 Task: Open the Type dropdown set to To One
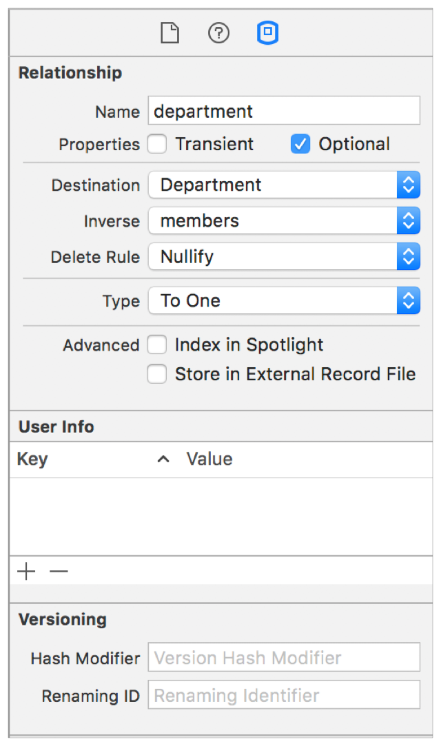pyautogui.click(x=284, y=301)
